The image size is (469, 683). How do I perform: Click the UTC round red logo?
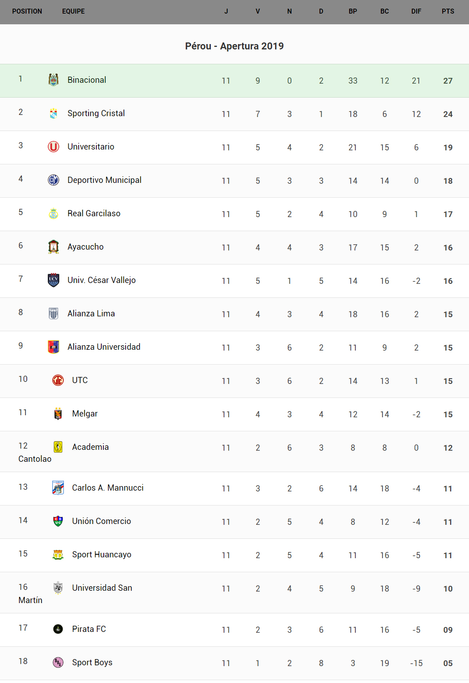tap(58, 380)
